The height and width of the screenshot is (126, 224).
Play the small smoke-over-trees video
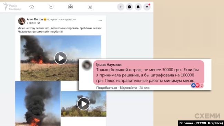point(84,104)
